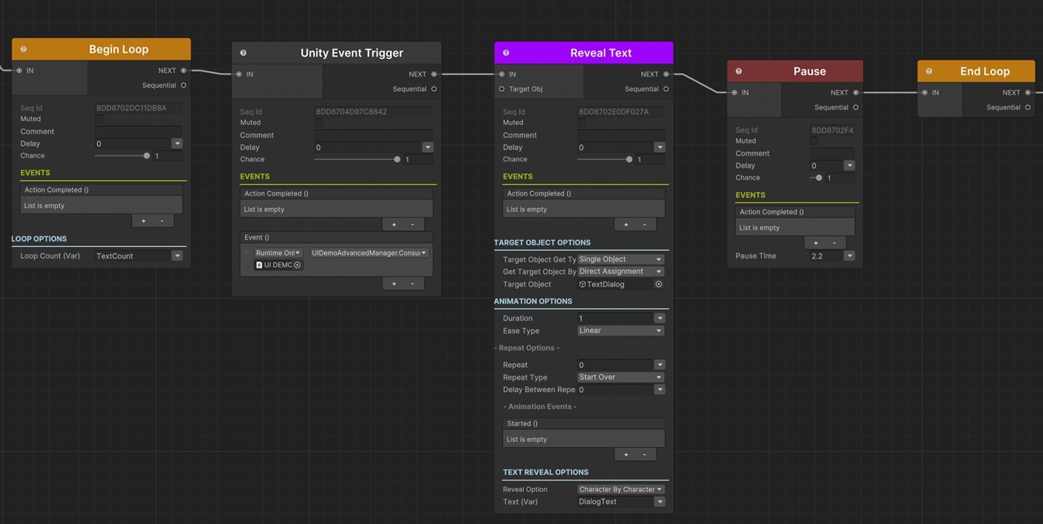Viewport: 1043px width, 524px height.
Task: Click the Target Obj port on Reveal Text
Action: pos(501,89)
